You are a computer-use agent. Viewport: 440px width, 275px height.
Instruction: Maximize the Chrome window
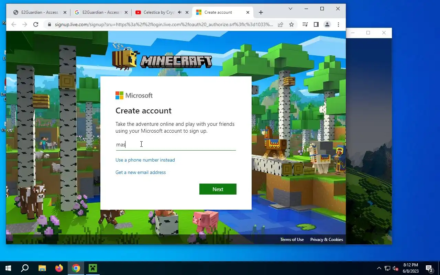click(322, 9)
